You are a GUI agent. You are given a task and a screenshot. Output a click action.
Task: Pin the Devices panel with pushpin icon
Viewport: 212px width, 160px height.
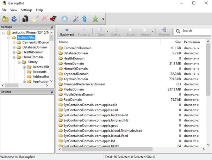52,92
